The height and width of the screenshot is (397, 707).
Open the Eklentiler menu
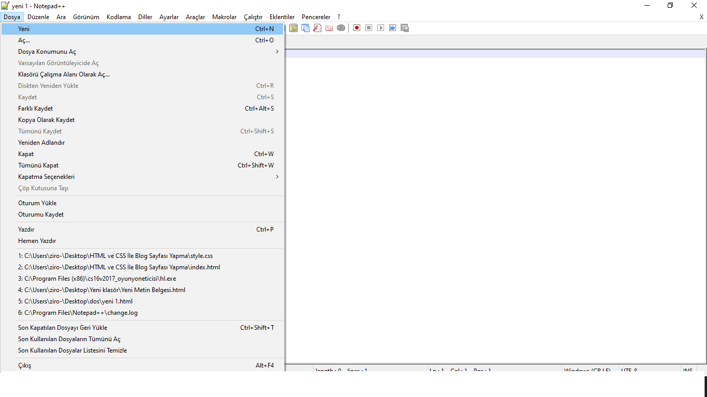pyautogui.click(x=282, y=17)
